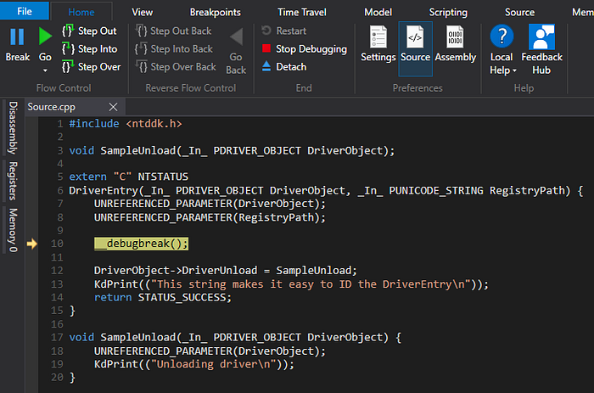Click the Break pause icon

(x=17, y=37)
